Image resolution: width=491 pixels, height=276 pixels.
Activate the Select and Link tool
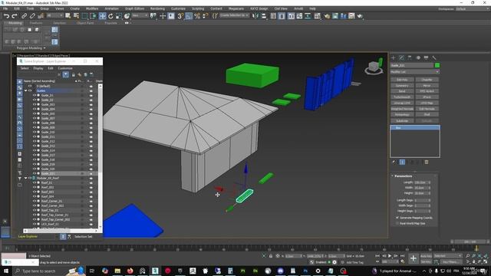pos(24,16)
